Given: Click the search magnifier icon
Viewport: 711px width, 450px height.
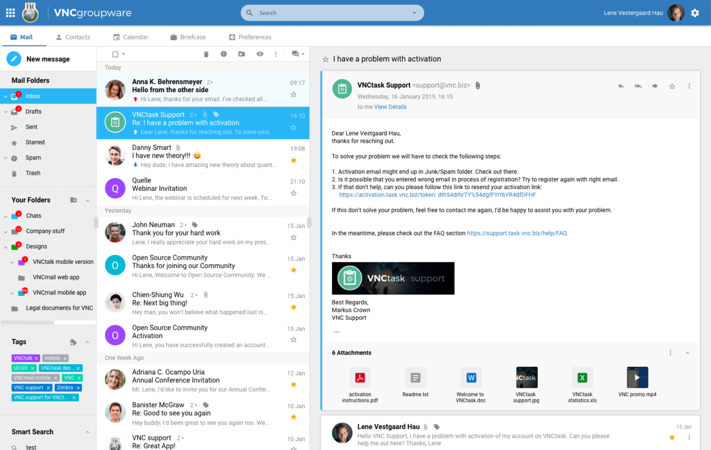Looking at the screenshot, I should (x=249, y=13).
